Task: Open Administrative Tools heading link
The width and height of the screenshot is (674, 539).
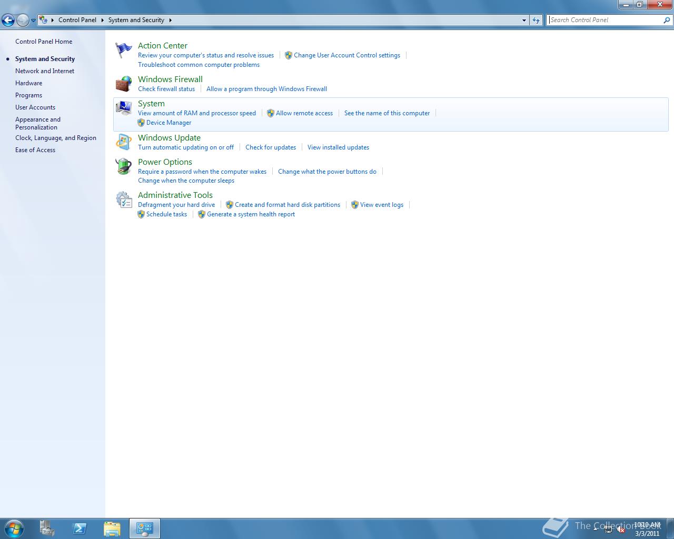Action: 175,195
